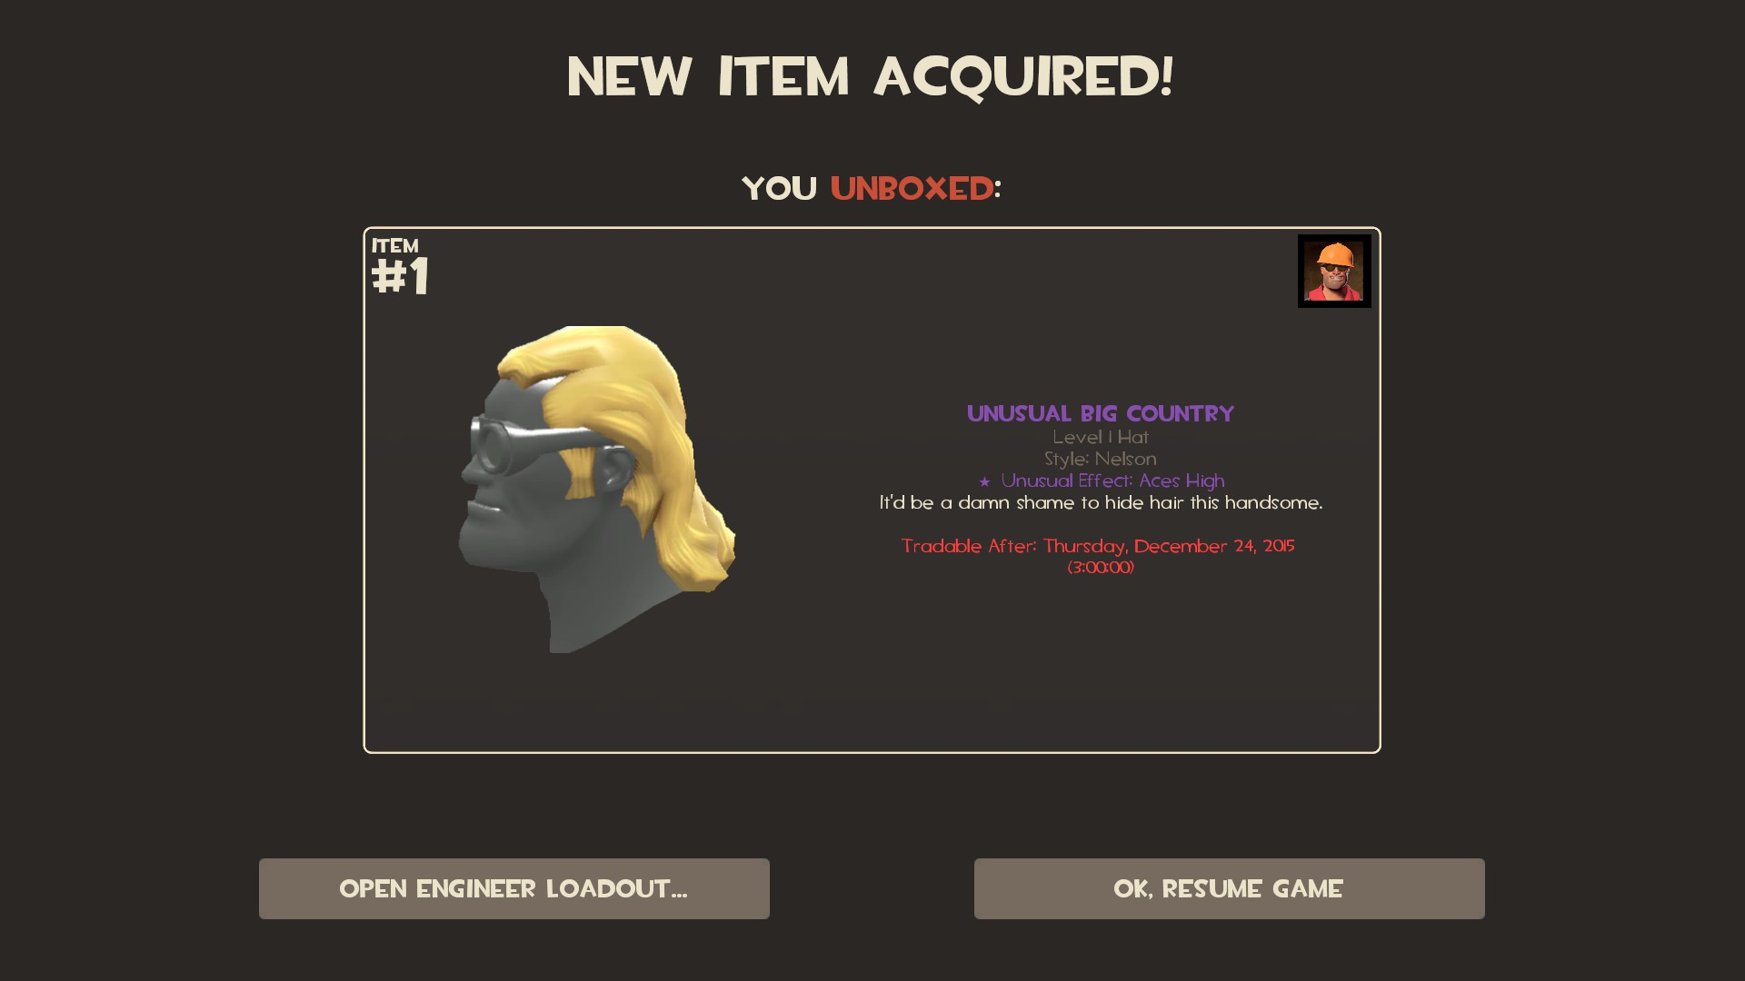Click the Engineer class portrait icon
The image size is (1745, 981).
pos(1334,272)
